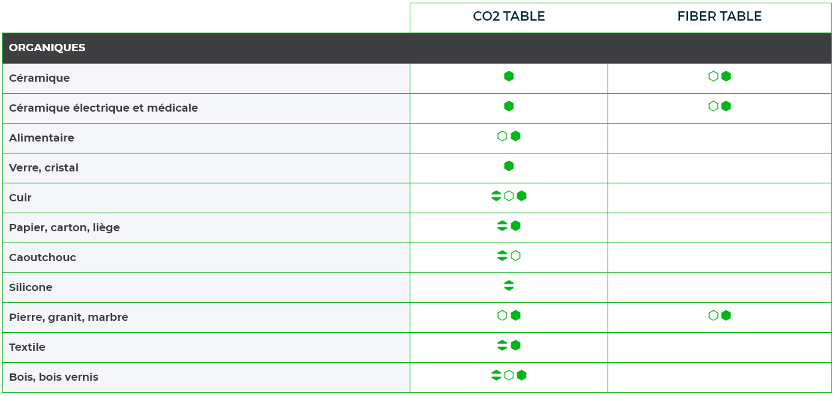Screen dimensions: 834x396
Task: Click filled hexagon in Céramique électrique Fiber cell
Action: point(726,106)
